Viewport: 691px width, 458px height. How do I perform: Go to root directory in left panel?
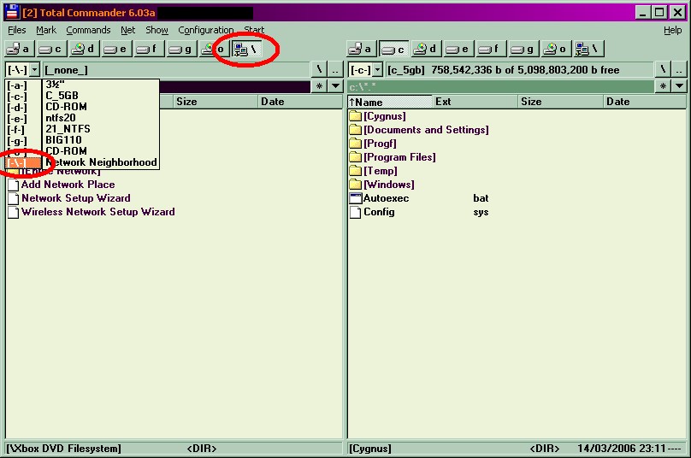click(319, 69)
